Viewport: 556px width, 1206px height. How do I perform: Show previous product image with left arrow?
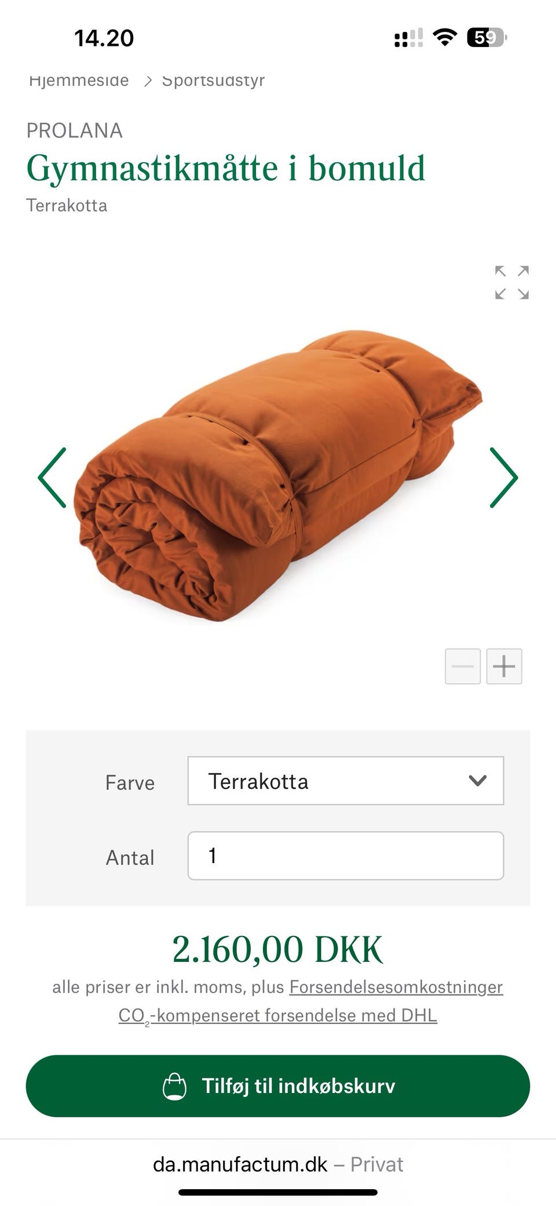click(x=53, y=478)
